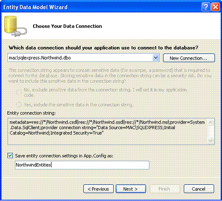
Task: Cancel the wizard
Action: tap(199, 189)
